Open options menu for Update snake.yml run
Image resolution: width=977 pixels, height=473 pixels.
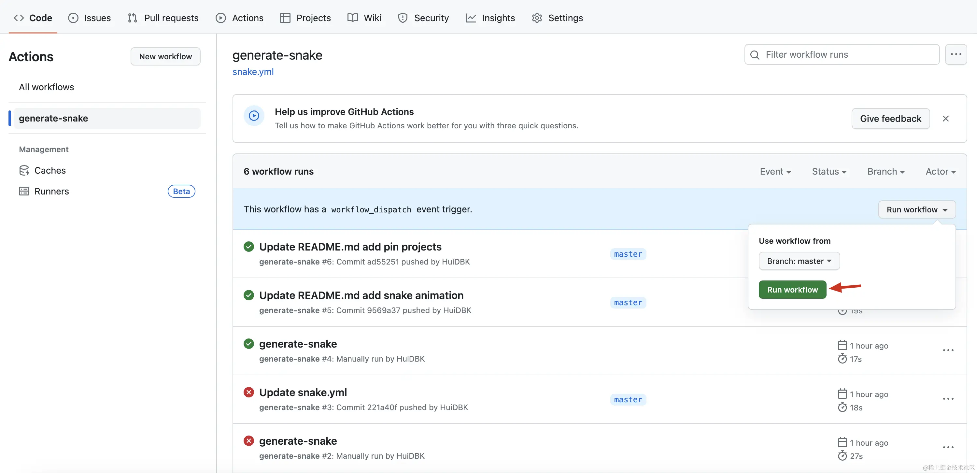[948, 399]
